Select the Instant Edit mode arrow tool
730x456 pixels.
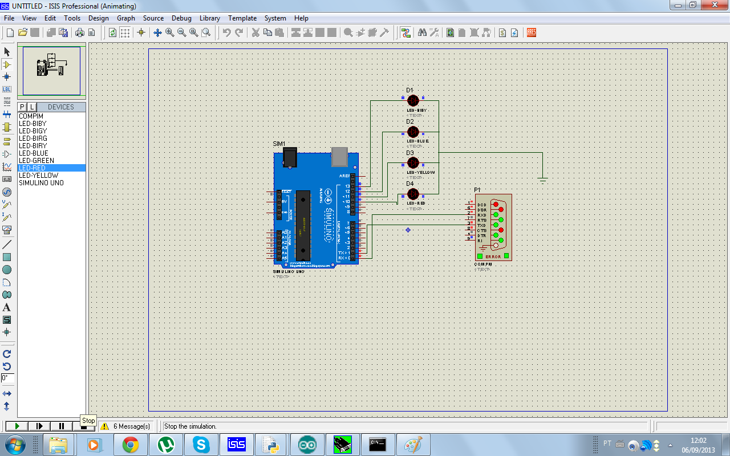(x=7, y=51)
